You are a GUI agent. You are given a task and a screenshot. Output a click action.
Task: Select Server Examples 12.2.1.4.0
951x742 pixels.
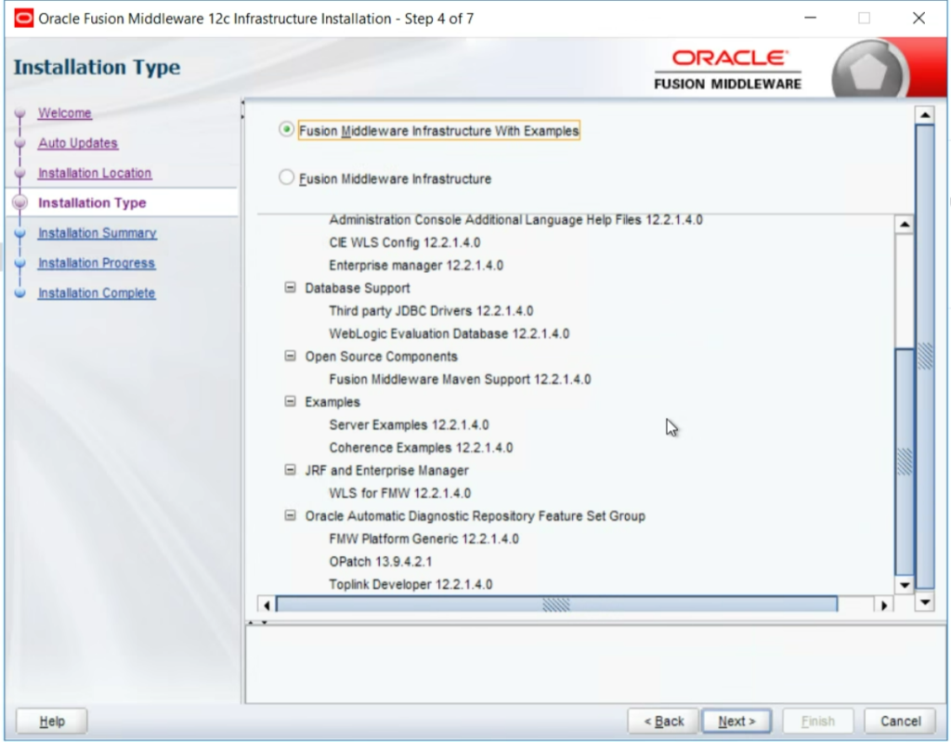click(409, 424)
